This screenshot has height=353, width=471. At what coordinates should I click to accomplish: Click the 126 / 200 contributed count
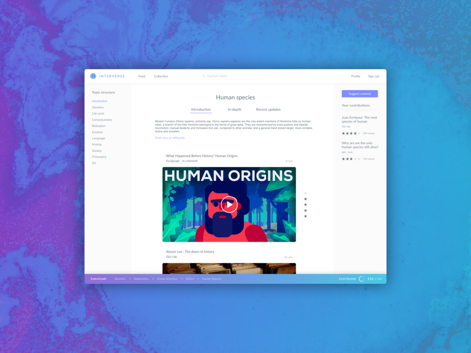coord(374,279)
